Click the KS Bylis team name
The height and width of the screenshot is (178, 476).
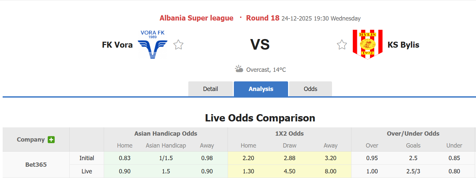pyautogui.click(x=403, y=45)
